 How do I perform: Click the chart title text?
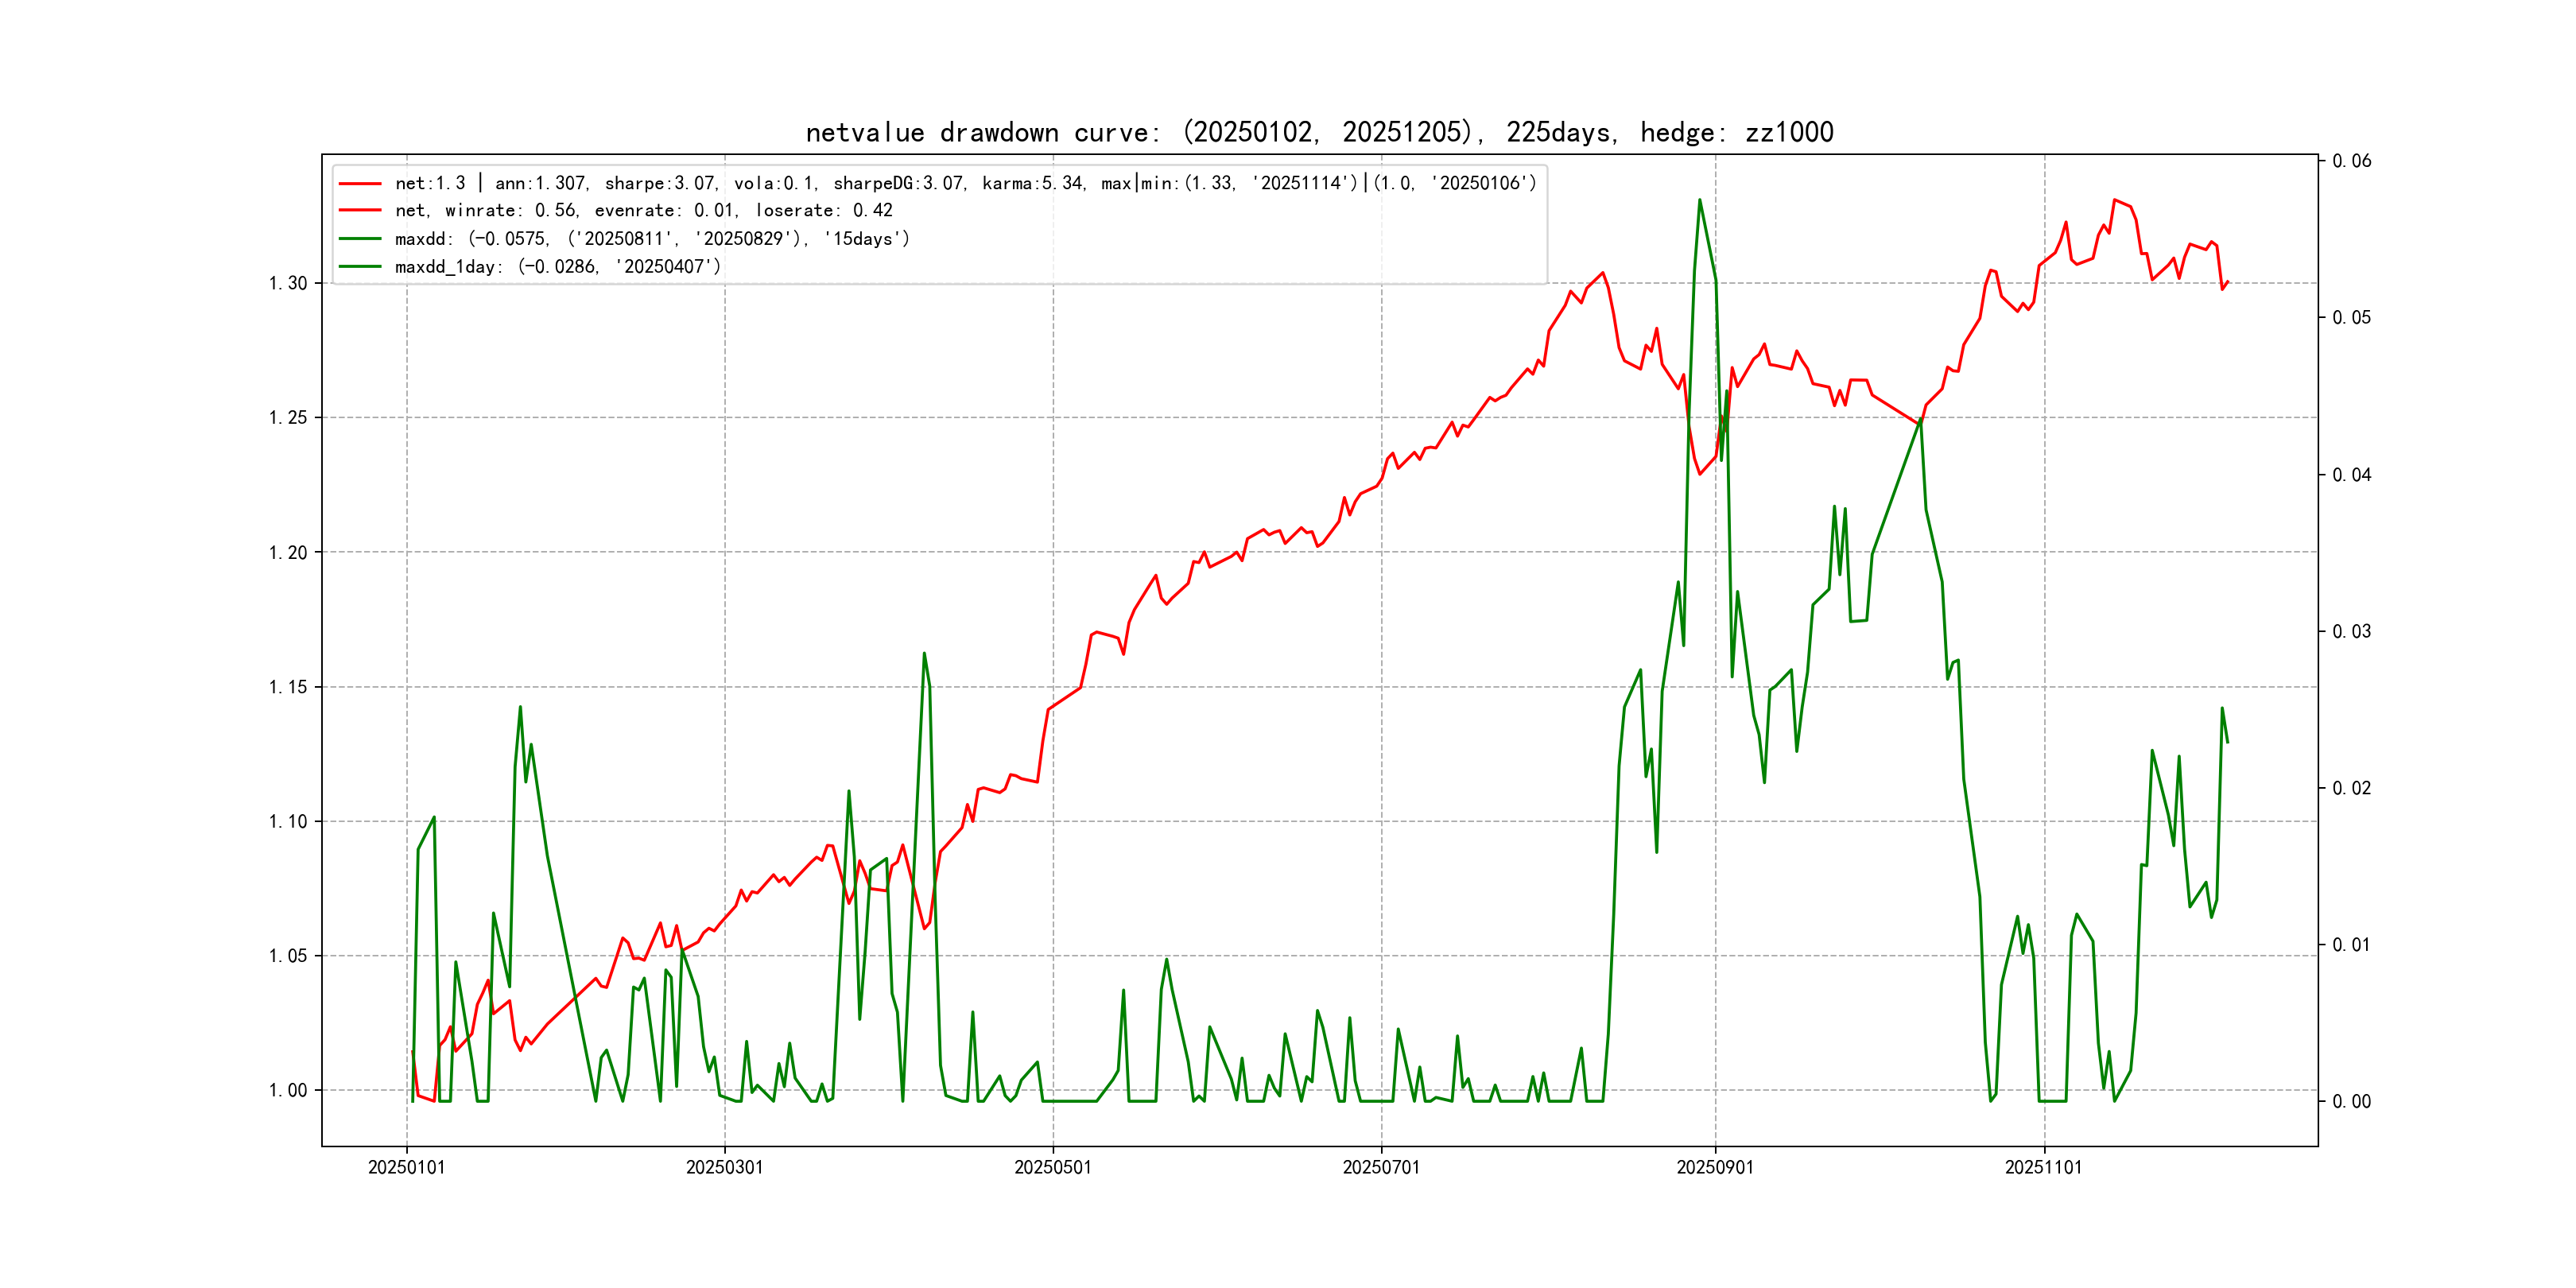coord(1319,132)
